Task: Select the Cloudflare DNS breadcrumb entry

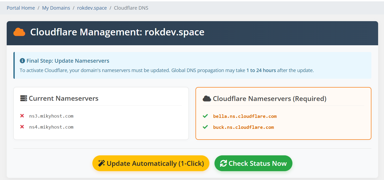Action: pyautogui.click(x=131, y=8)
